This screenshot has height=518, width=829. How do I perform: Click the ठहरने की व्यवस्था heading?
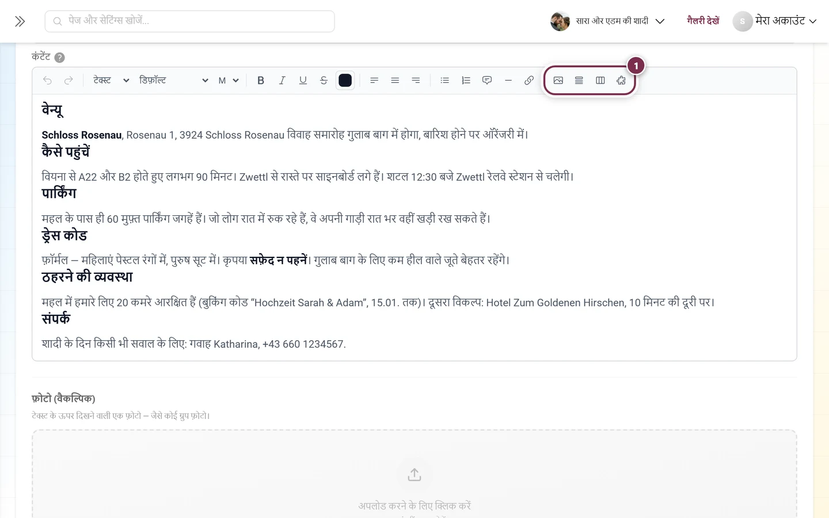(x=87, y=277)
